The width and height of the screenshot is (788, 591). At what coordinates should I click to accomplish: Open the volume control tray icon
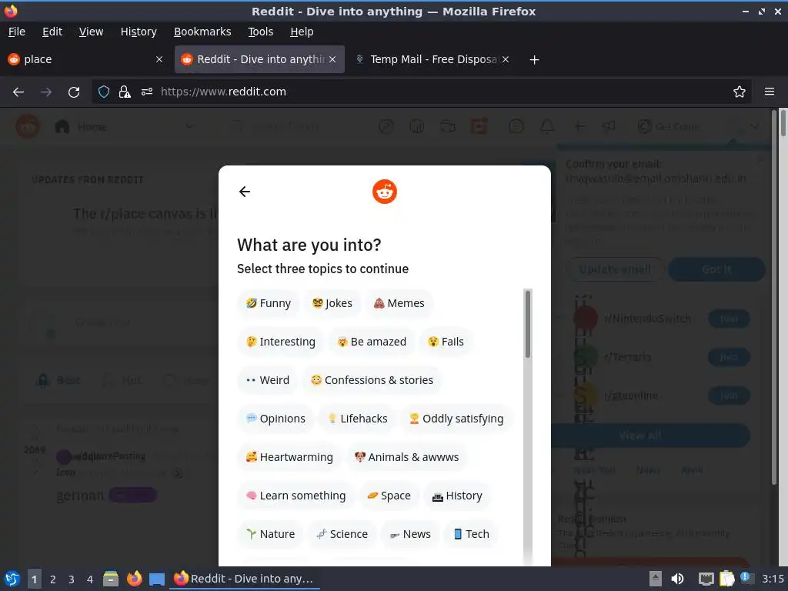click(x=677, y=579)
